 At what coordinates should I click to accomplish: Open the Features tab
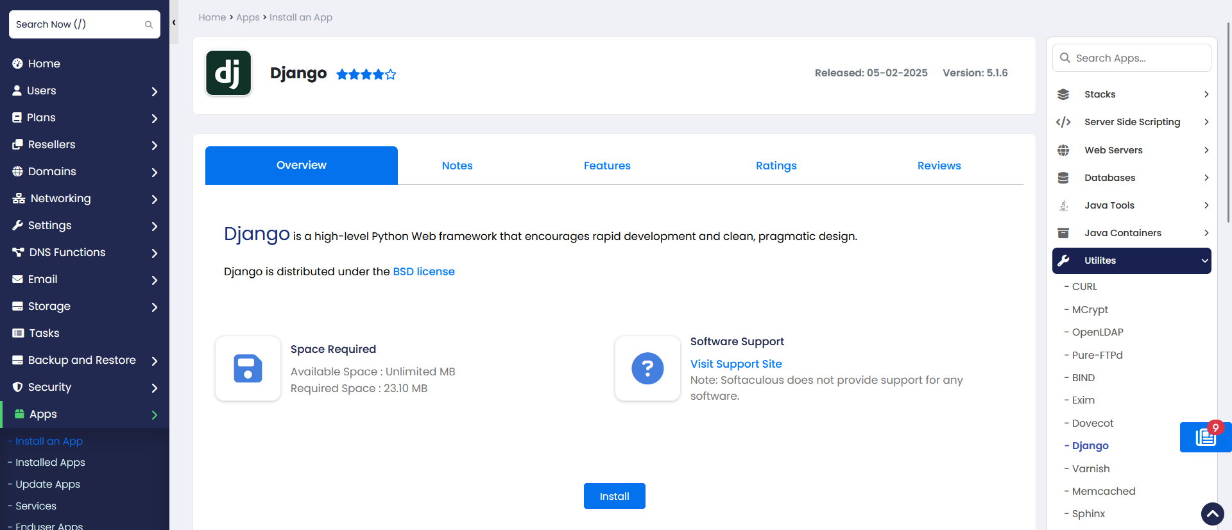click(606, 166)
